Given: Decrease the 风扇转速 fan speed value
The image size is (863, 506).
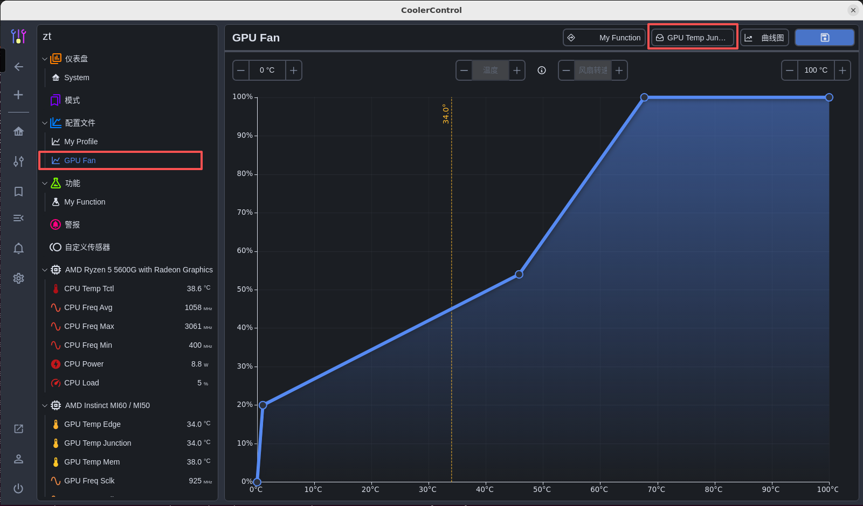Looking at the screenshot, I should tap(567, 70).
